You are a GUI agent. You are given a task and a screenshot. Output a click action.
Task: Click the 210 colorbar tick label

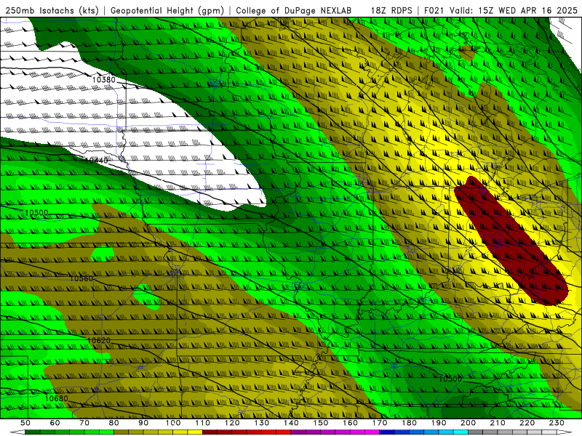pos(498,423)
